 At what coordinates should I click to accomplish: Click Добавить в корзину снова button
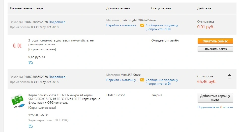click(215, 98)
